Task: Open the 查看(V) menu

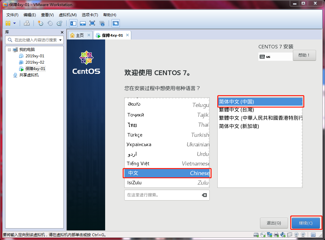Action: click(47, 15)
